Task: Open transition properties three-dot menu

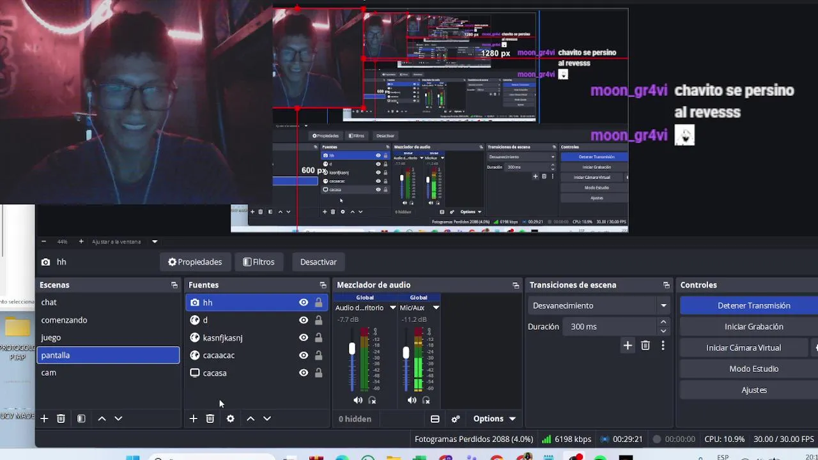Action: [x=663, y=346]
